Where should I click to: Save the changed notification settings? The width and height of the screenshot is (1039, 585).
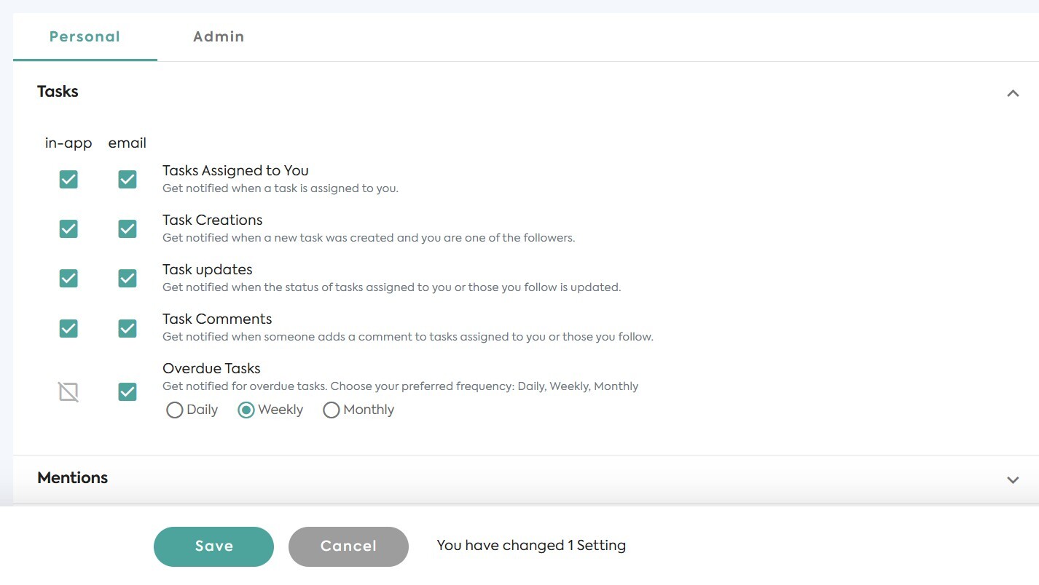click(x=213, y=546)
